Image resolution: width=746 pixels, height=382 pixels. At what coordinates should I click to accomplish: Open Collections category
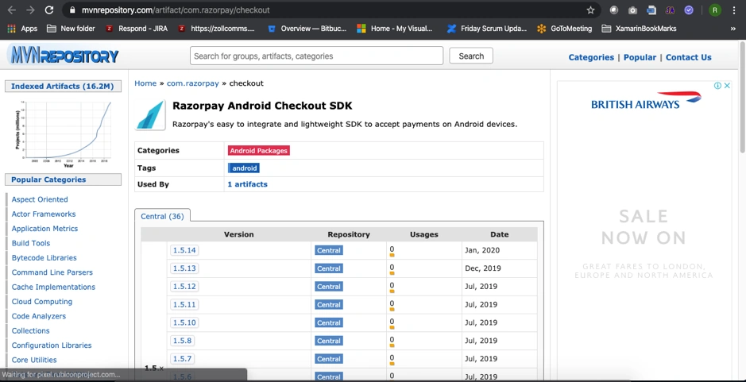point(30,330)
